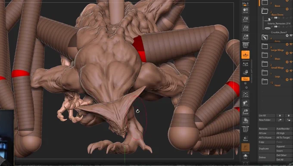Expand the Head folder icon

(x=265, y=81)
